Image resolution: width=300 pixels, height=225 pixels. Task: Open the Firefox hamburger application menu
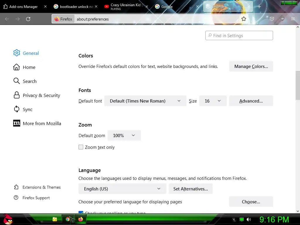coord(293,19)
